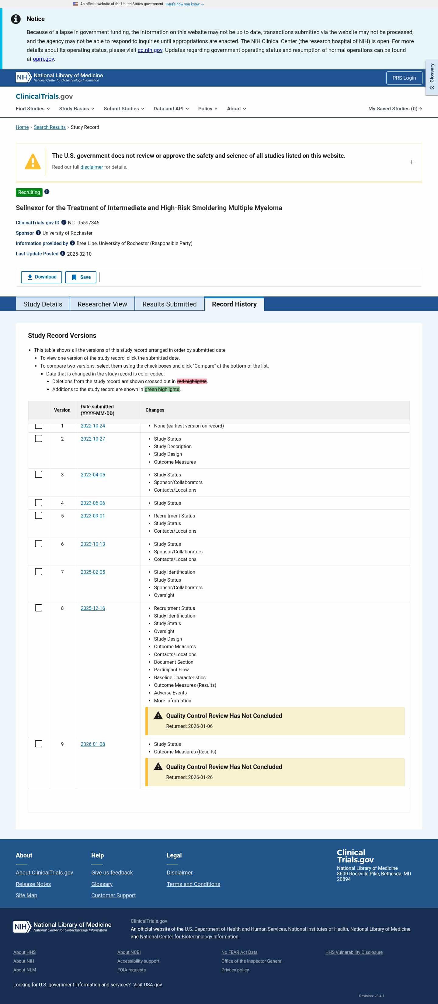Select checkbox for version 3
Image resolution: width=438 pixels, height=1004 pixels.
[39, 474]
